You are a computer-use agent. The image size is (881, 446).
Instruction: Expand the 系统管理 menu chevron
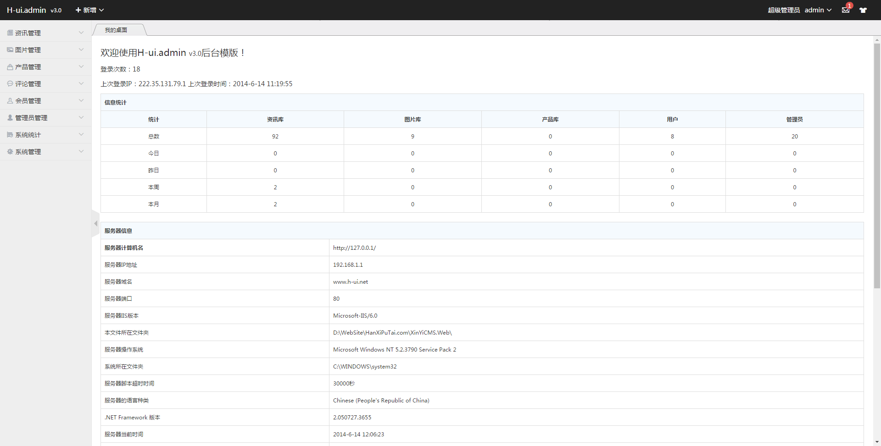[81, 151]
